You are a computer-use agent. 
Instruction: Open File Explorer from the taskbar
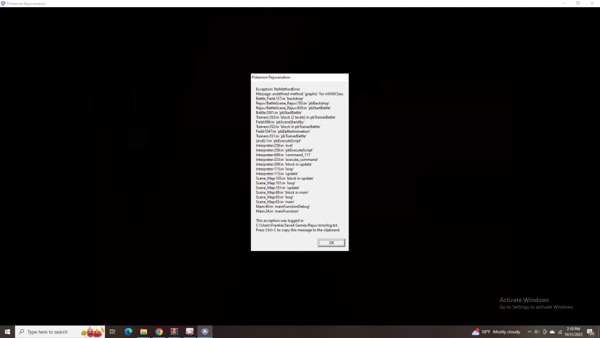(x=143, y=331)
